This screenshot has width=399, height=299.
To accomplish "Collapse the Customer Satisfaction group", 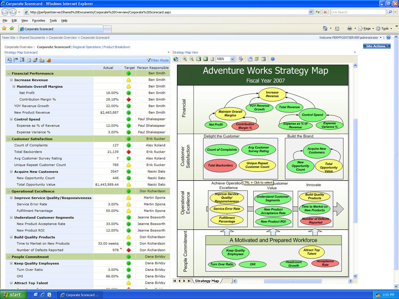I will (x=9, y=139).
